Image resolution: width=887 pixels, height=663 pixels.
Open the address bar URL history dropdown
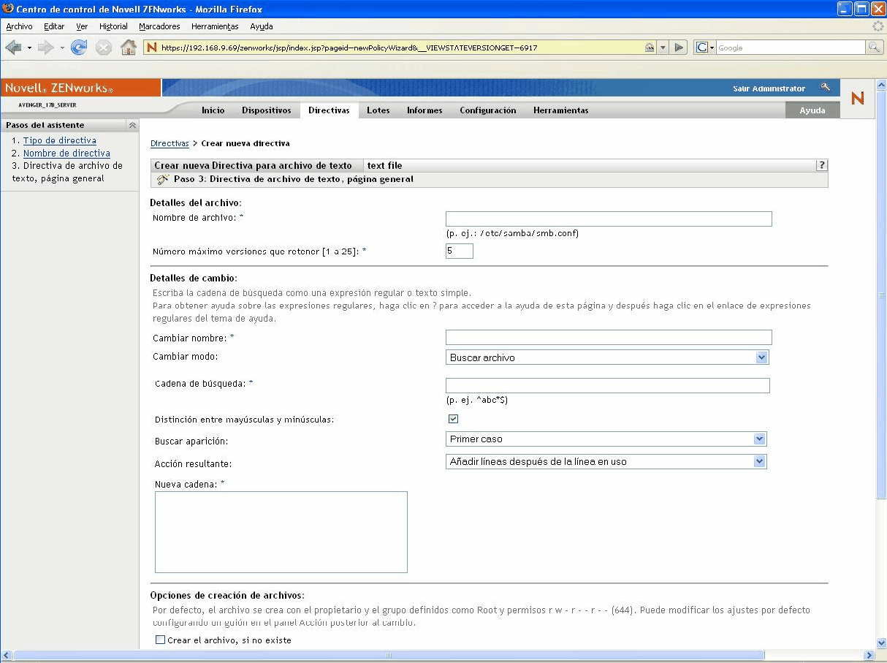[663, 48]
